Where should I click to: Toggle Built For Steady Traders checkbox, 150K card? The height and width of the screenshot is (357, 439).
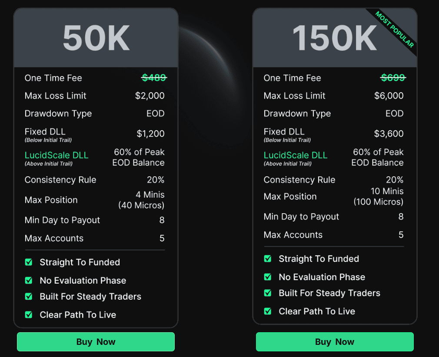click(x=268, y=293)
